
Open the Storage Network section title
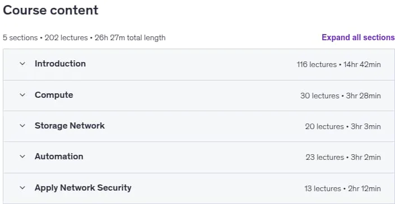(70, 125)
